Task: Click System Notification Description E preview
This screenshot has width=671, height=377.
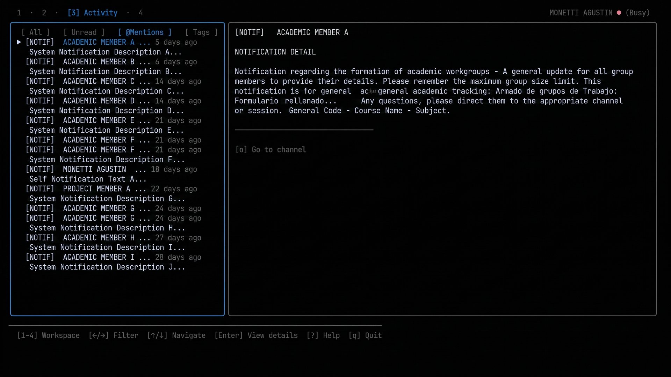Action: tap(107, 130)
